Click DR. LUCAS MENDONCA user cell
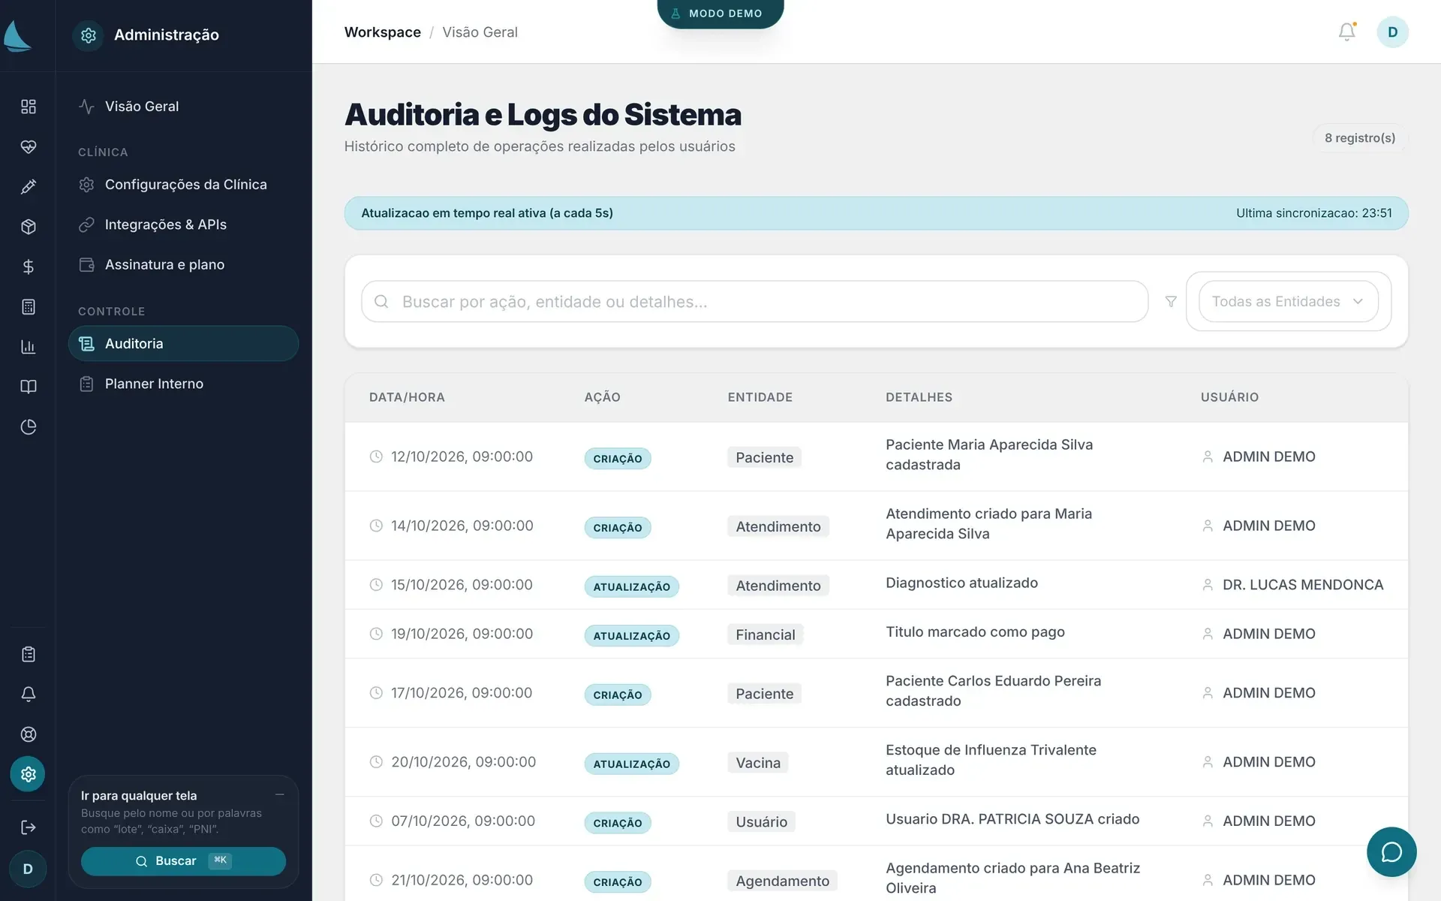 tap(1302, 585)
